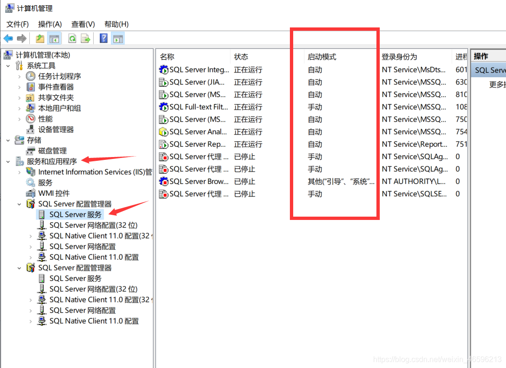Click the 任务计划程序 clock icon
The image size is (506, 368).
click(30, 76)
